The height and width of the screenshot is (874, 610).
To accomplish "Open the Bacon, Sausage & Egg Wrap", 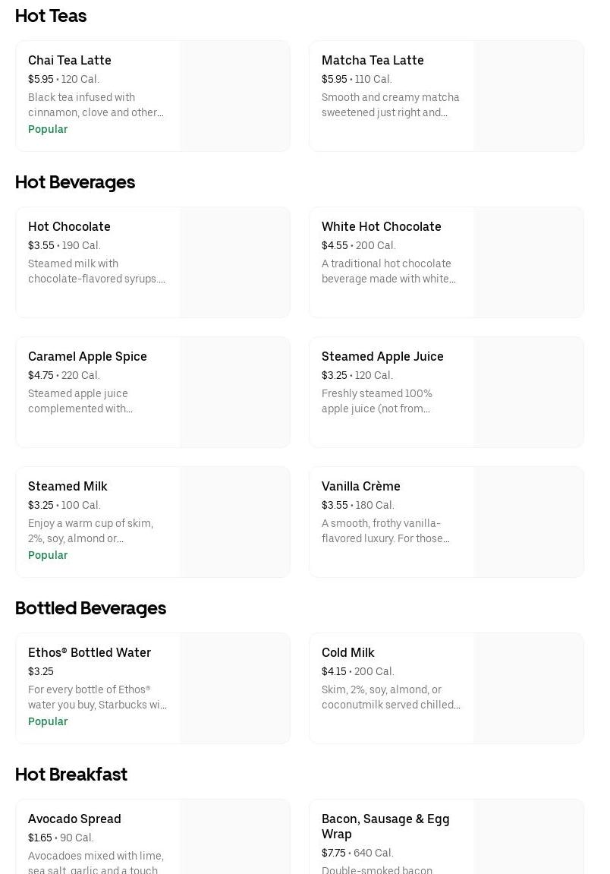I will click(x=385, y=826).
